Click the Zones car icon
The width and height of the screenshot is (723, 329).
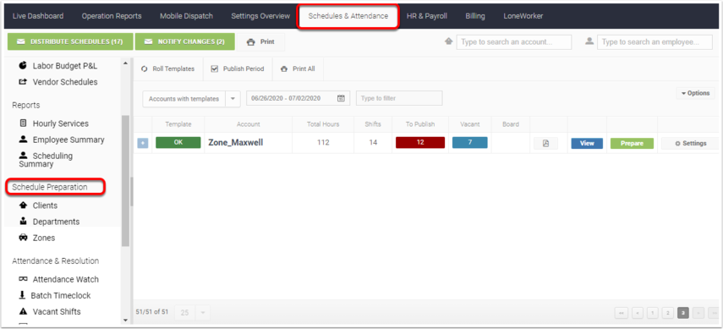[23, 237]
